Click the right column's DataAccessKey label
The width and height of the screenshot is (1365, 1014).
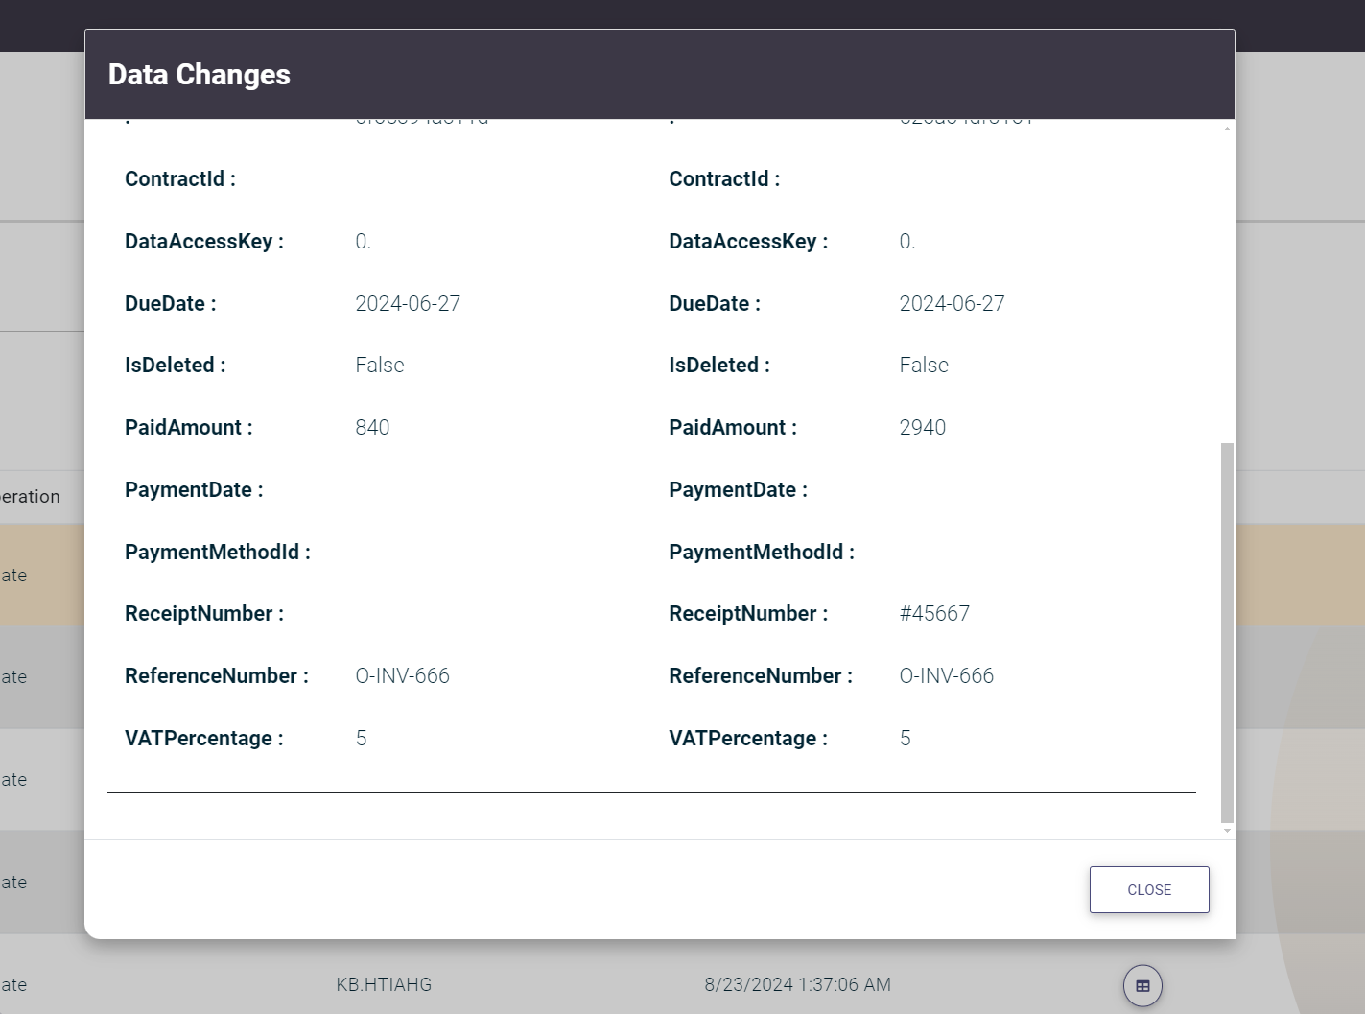747,242
